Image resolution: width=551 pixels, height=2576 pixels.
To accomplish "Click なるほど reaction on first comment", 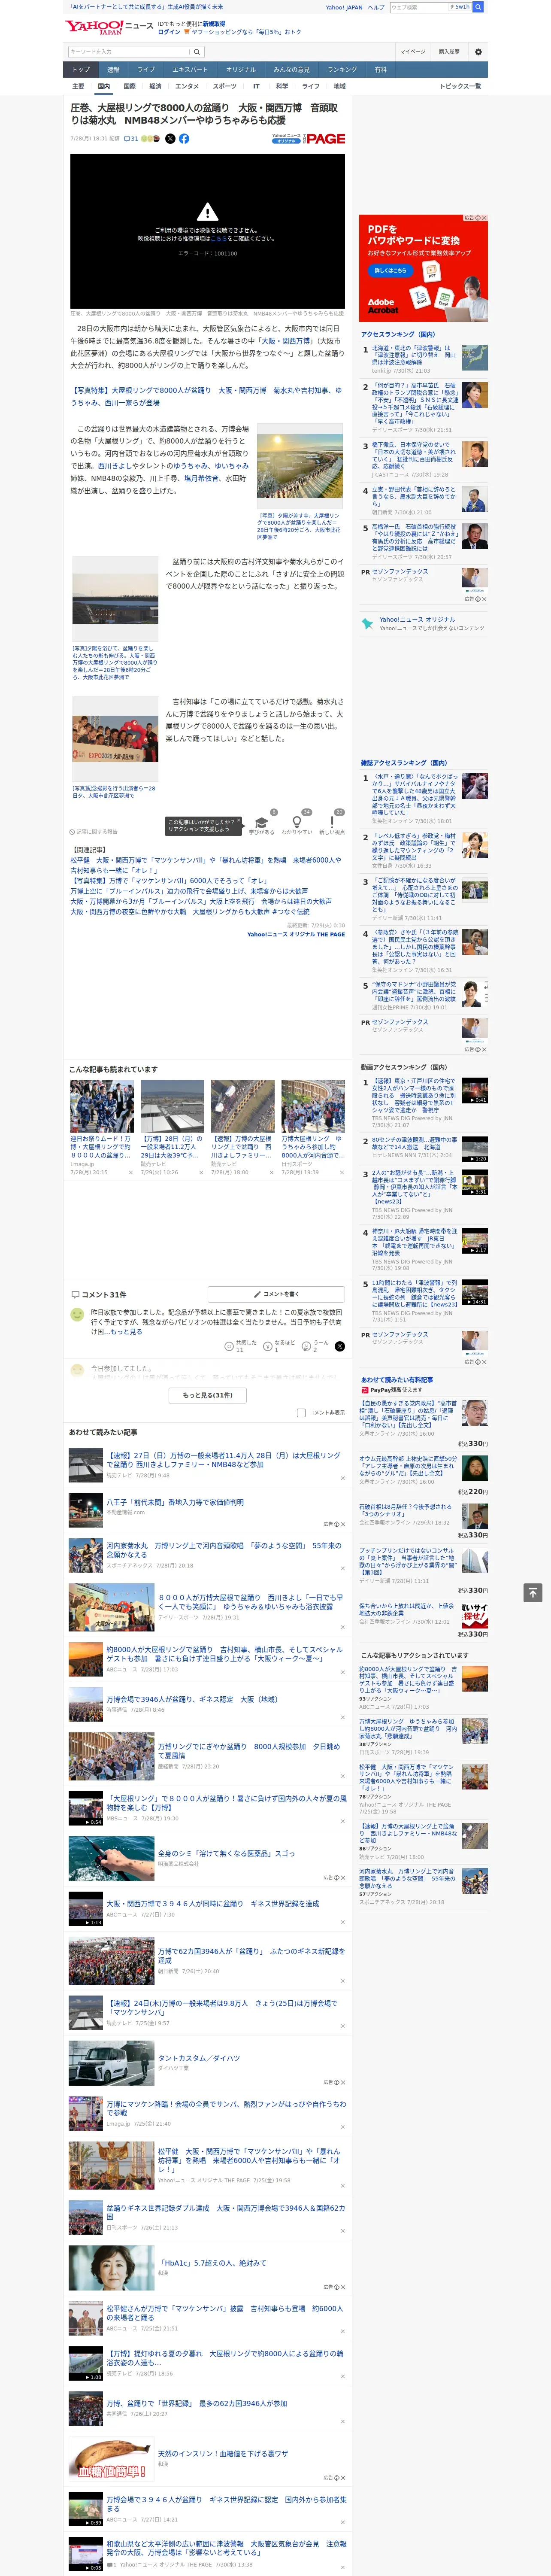I will coord(279,1347).
